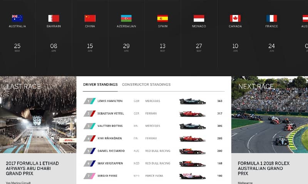
Task: Click Max Verstappen's Red Bull car image
Action: click(x=192, y=164)
